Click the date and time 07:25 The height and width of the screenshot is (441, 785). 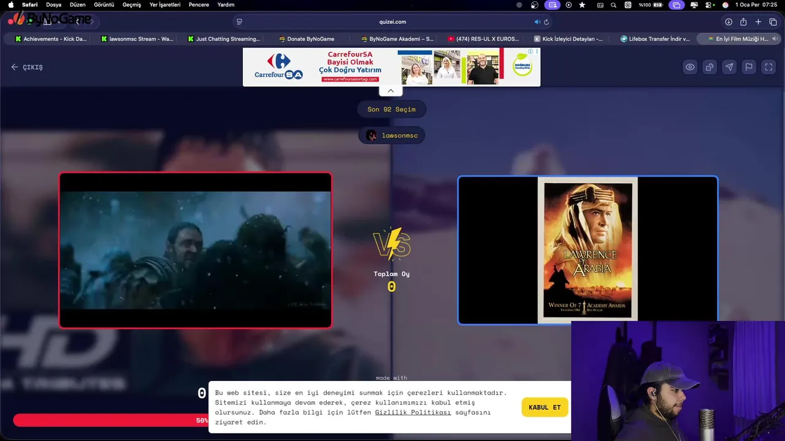pyautogui.click(x=756, y=5)
